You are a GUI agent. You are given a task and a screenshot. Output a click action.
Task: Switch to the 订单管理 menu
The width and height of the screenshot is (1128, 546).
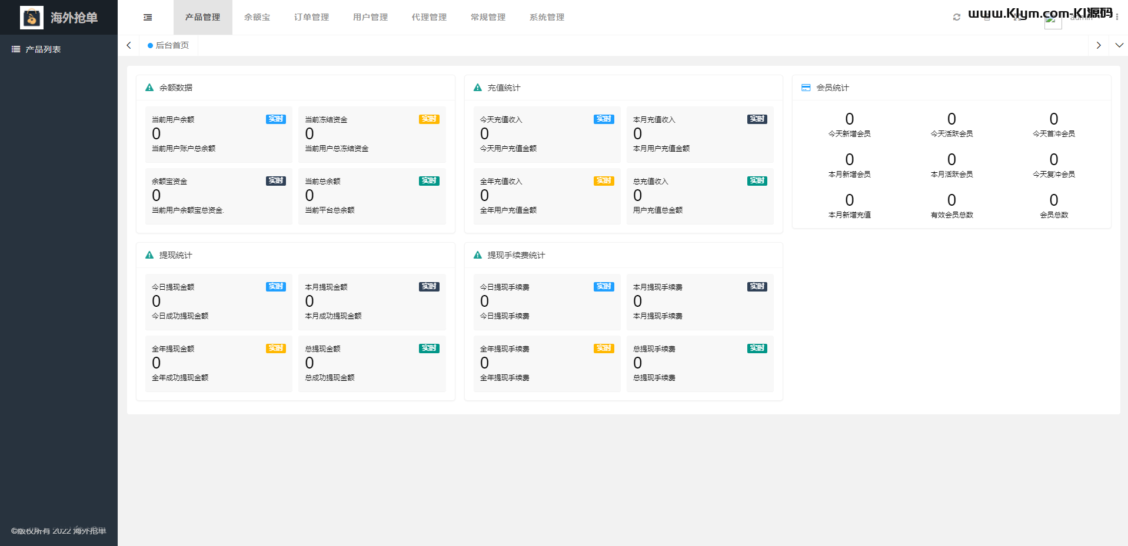(x=311, y=18)
